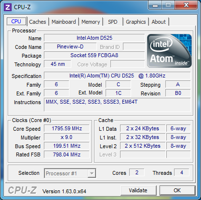Click the Instructions text box
The image size is (201, 200).
pos(117,105)
